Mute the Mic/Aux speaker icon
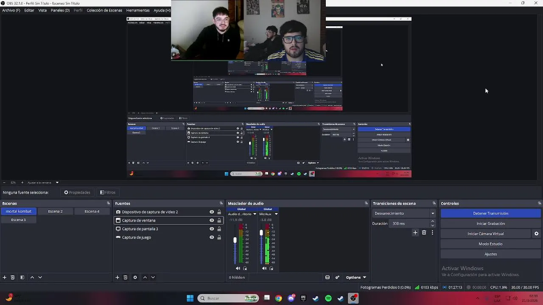 264,268
